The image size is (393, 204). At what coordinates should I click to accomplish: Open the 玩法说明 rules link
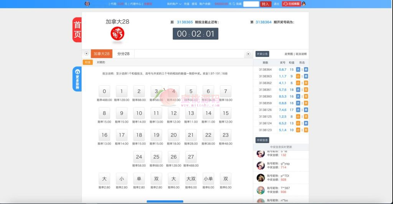301,54
